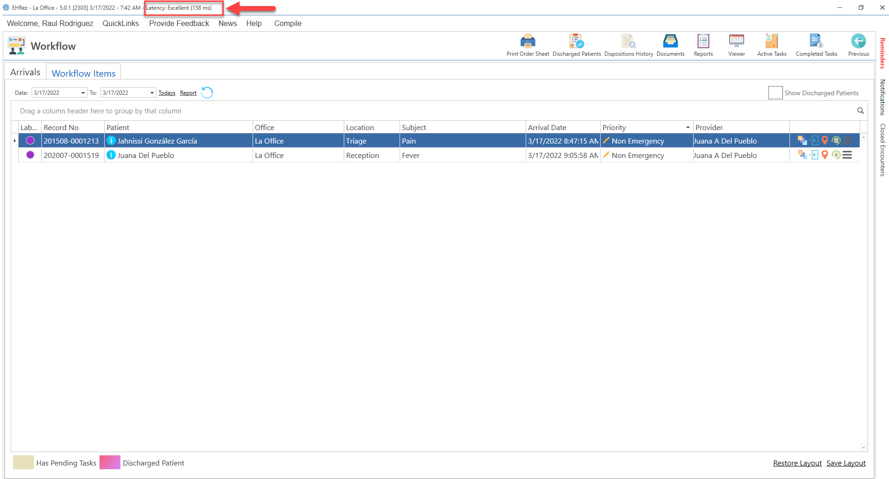The height and width of the screenshot is (479, 889).
Task: Click the door-arrow icon in Fever row
Action: (x=814, y=155)
